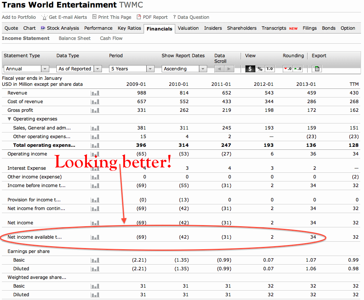This screenshot has width=364, height=300.
Task: Click the Add to Portfolio link
Action: click(19, 17)
